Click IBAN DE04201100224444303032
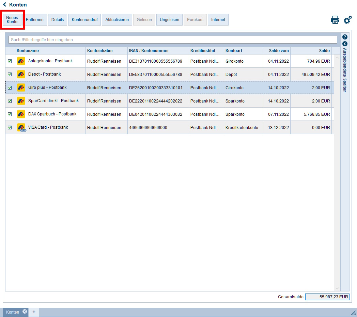The image size is (357, 317). point(155,114)
